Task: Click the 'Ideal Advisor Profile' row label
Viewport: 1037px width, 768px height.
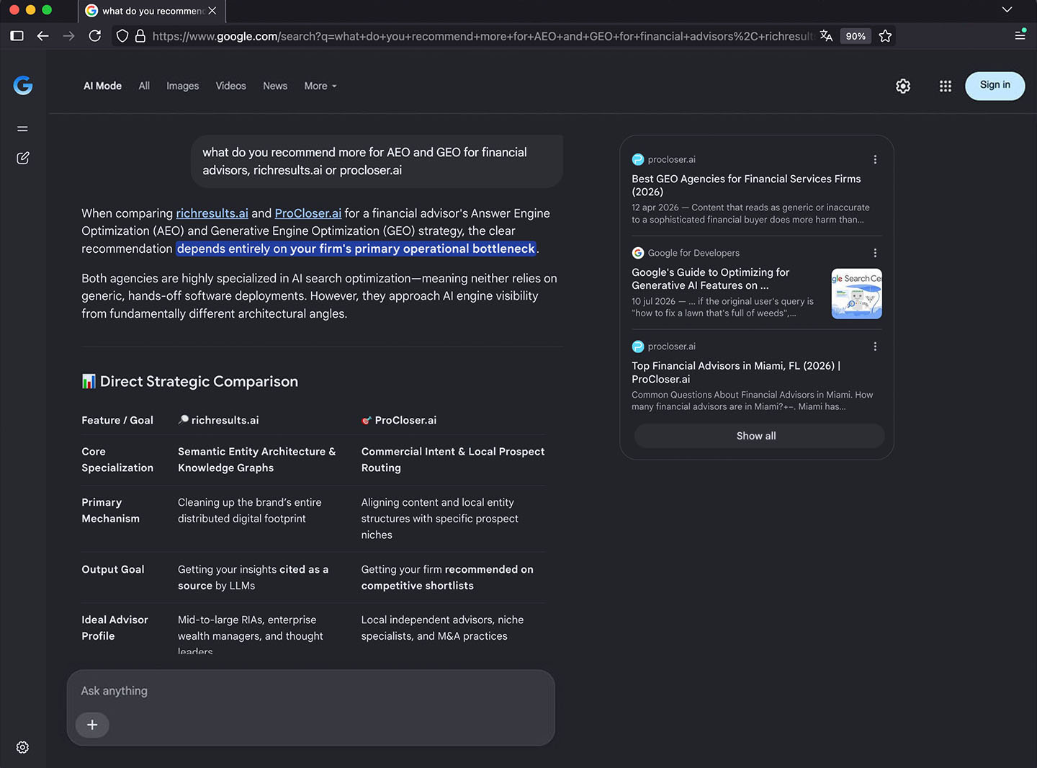Action: click(x=115, y=628)
